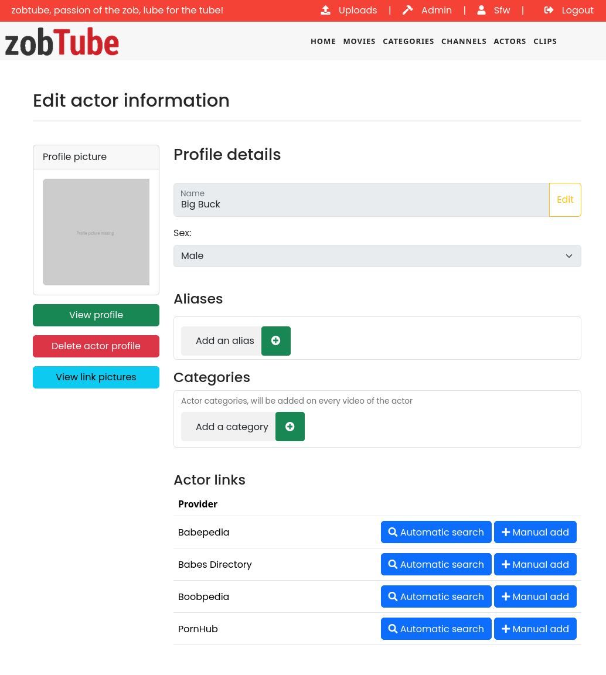
Task: Click Manual add for PornHub
Action: (x=535, y=629)
